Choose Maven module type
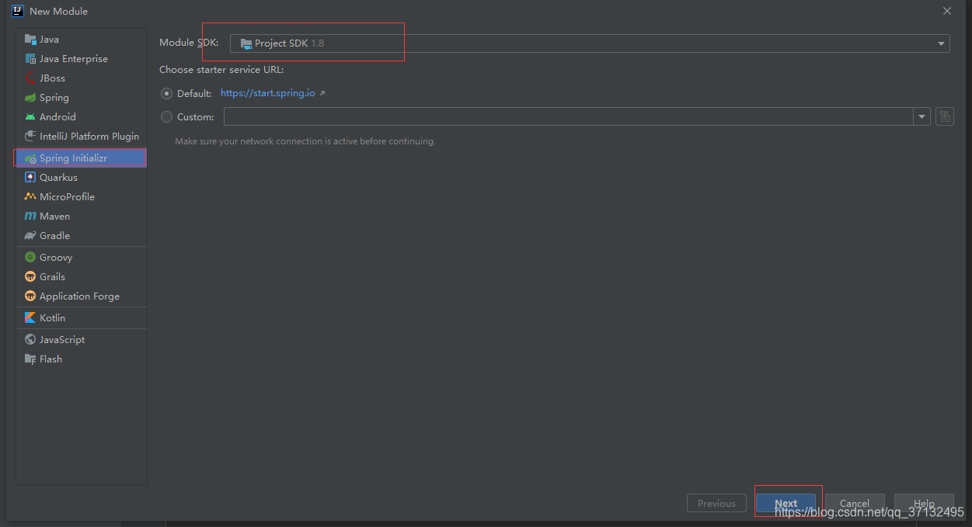972x527 pixels. click(x=82, y=217)
